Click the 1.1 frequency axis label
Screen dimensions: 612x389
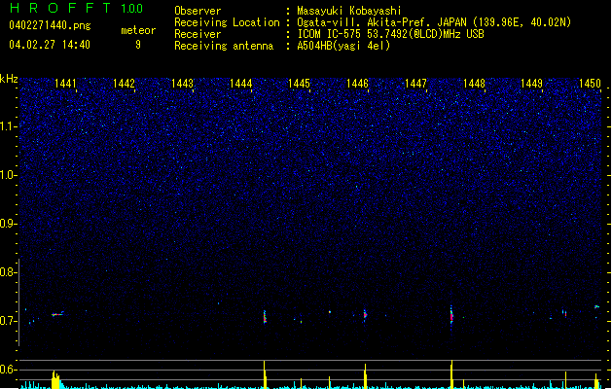pos(8,126)
